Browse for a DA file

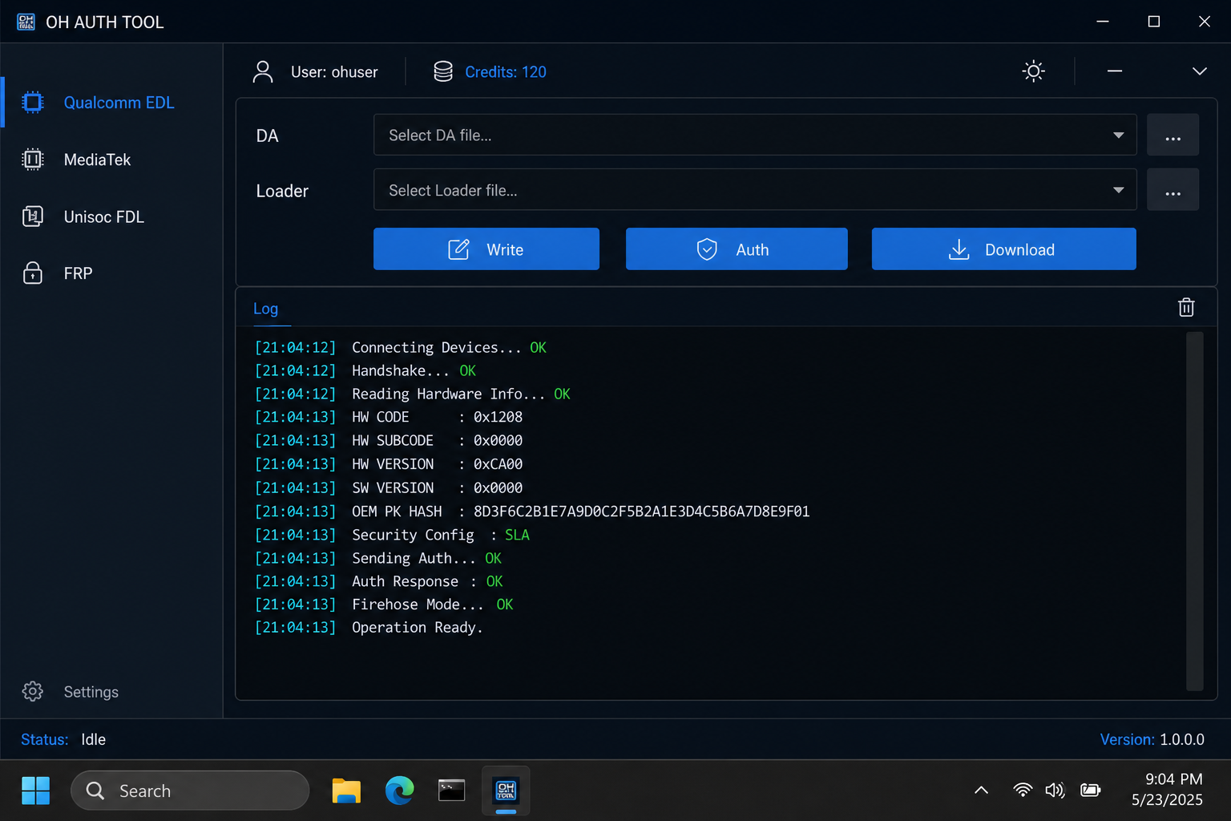pyautogui.click(x=1173, y=135)
